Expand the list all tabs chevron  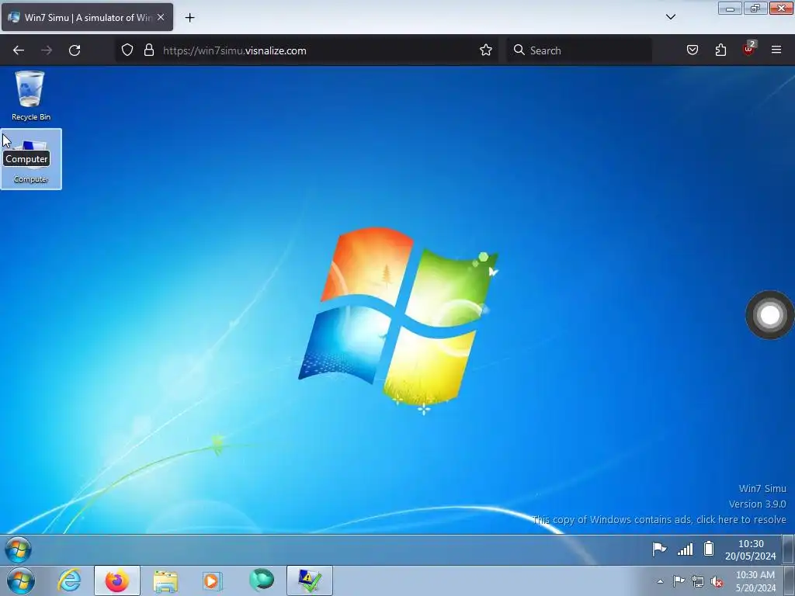[x=670, y=17]
